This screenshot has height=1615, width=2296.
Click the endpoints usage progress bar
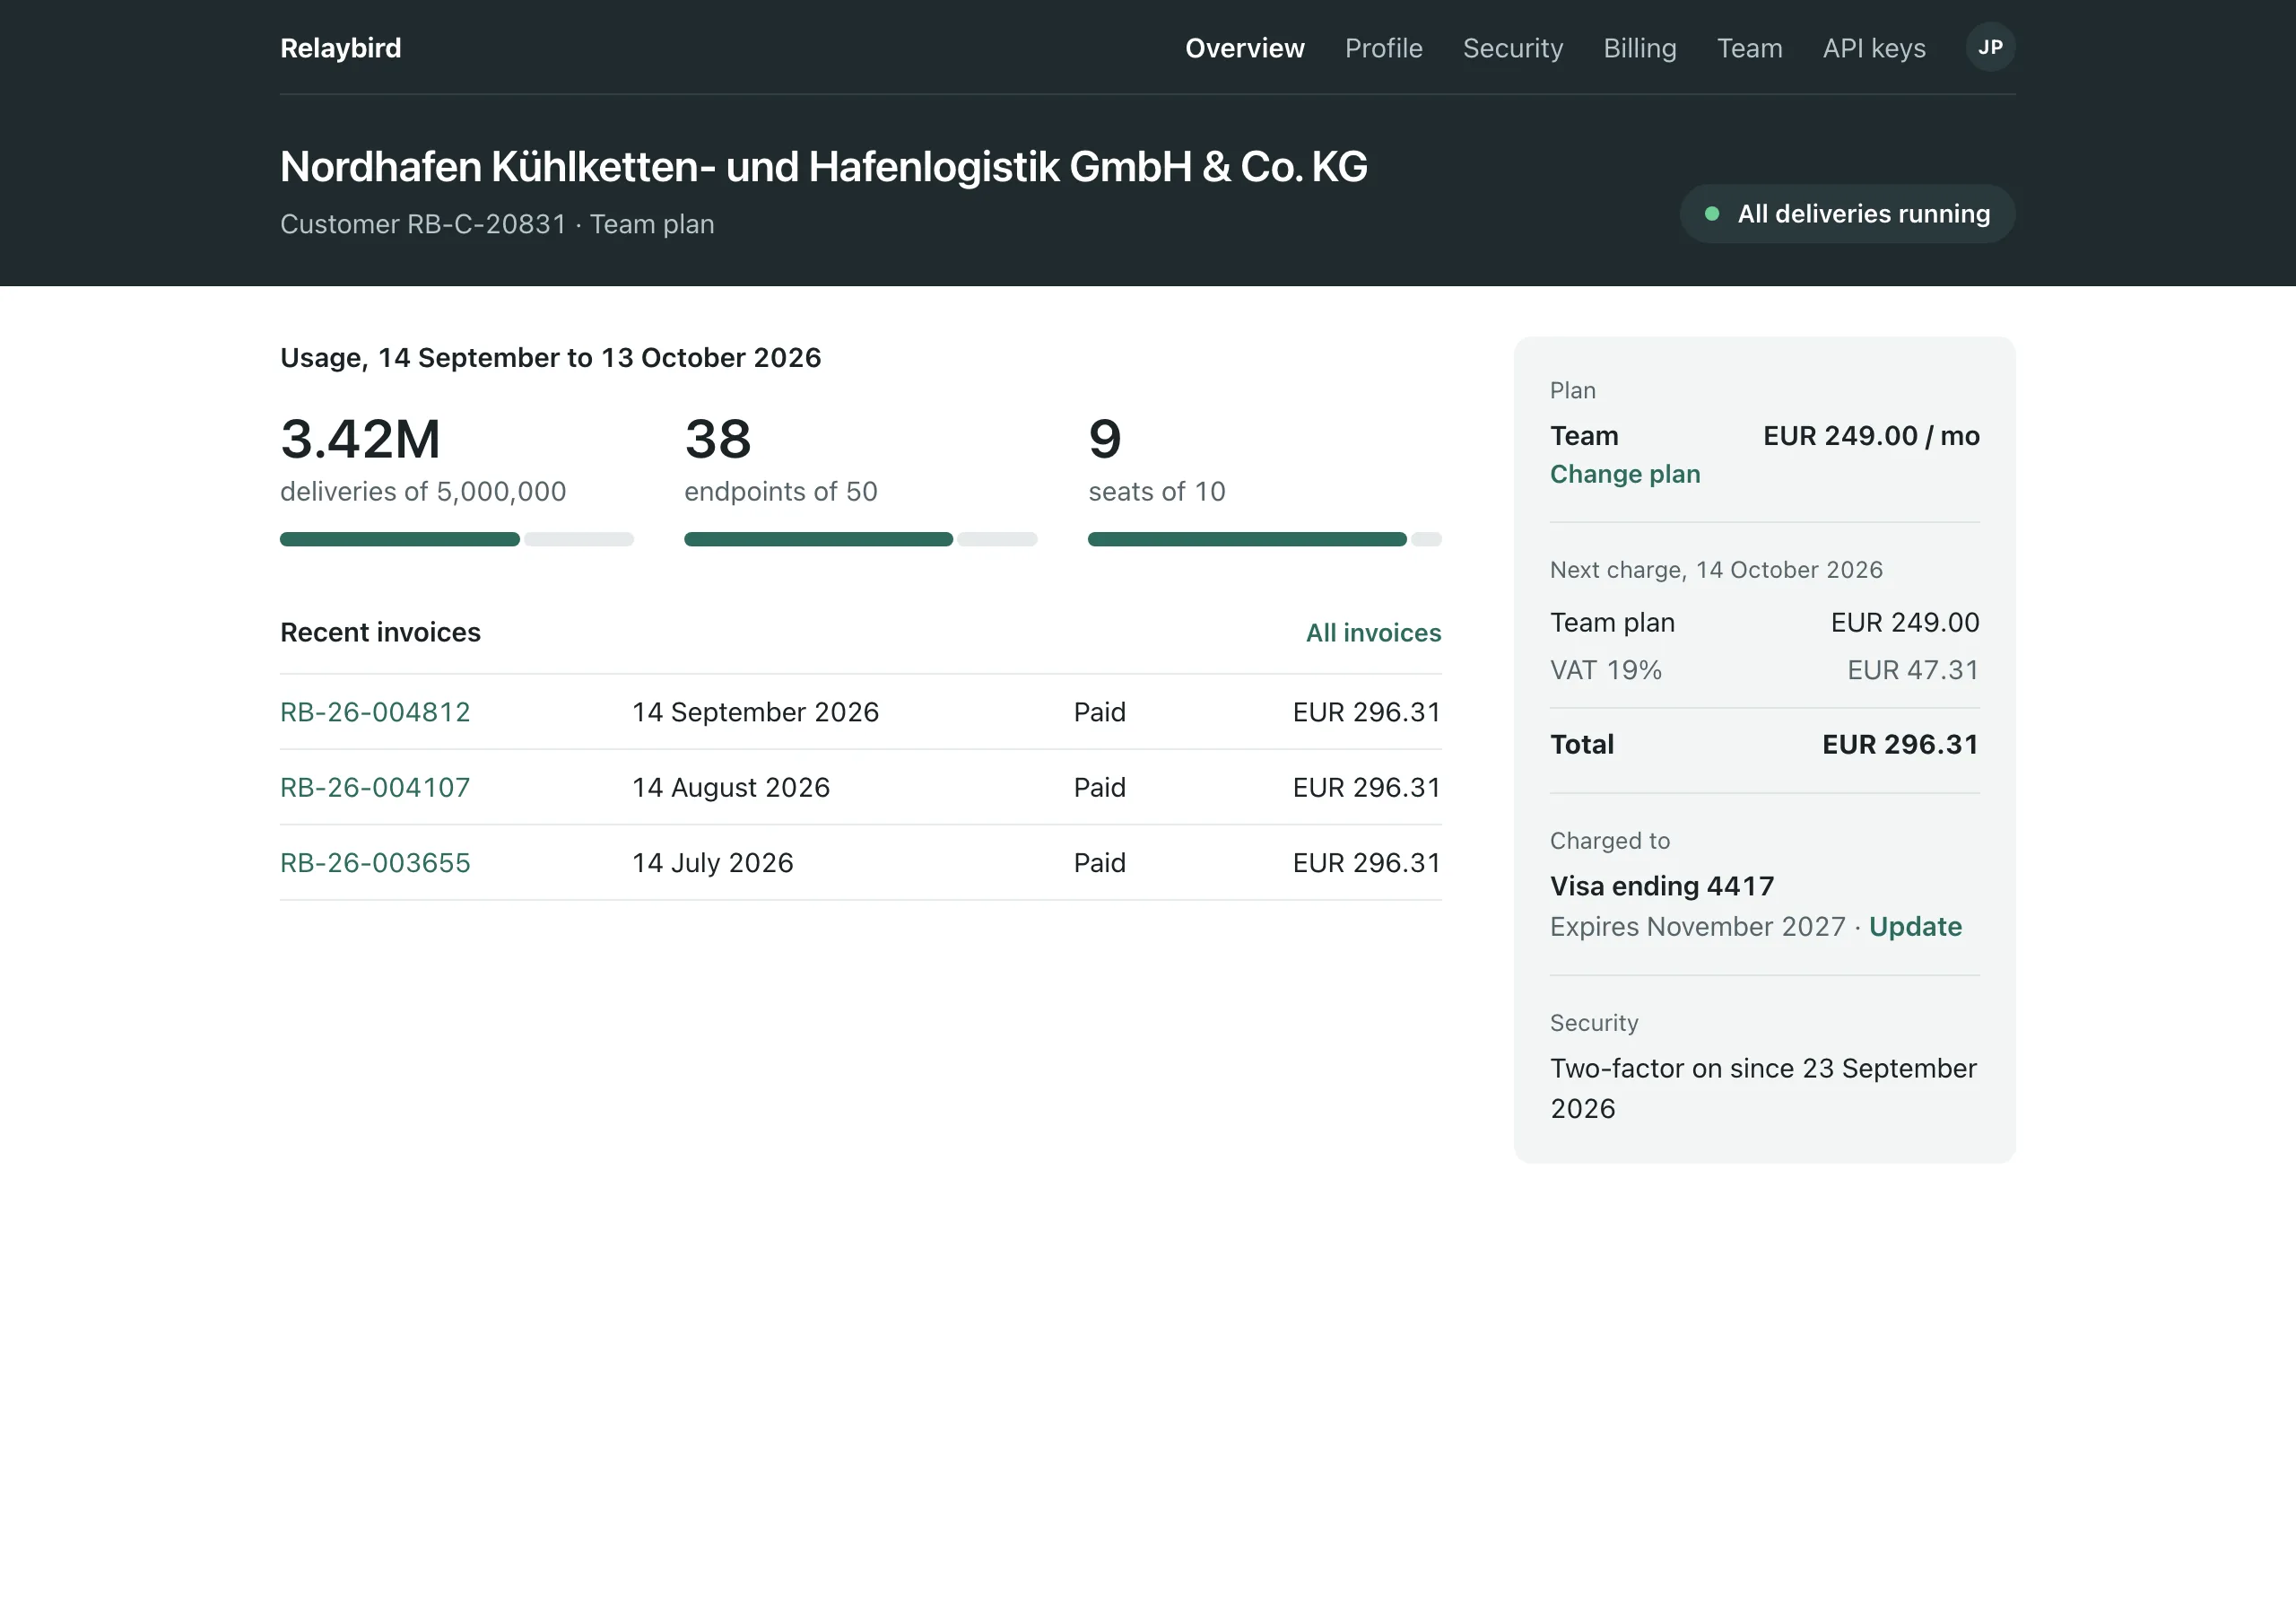[861, 539]
